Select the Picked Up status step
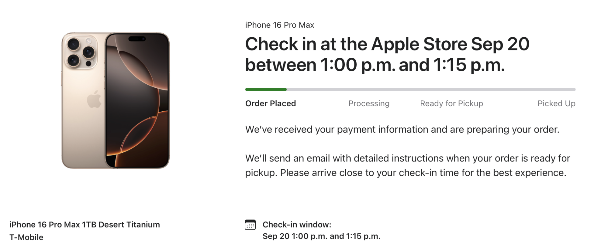The width and height of the screenshot is (608, 247). 556,103
